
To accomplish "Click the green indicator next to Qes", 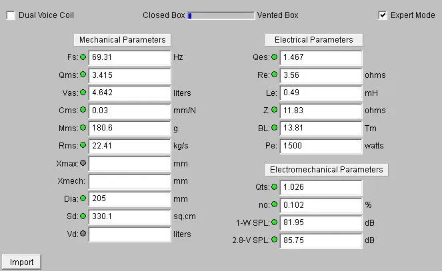I will pos(275,57).
